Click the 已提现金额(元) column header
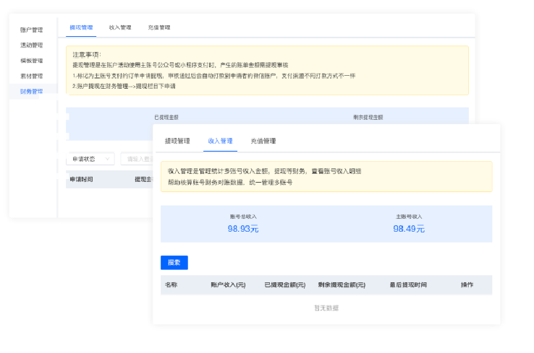 point(285,284)
